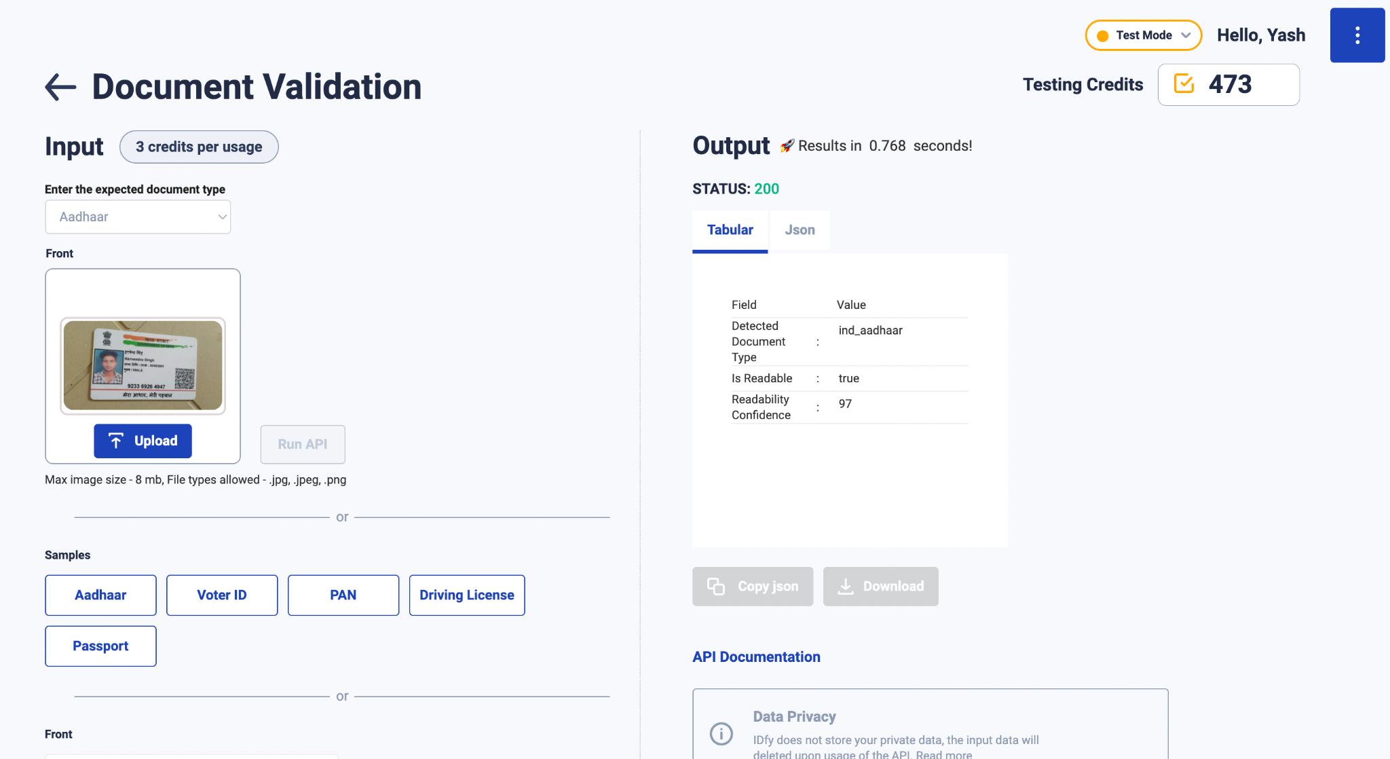Open the API Documentation link
Screen dimensions: 1390x759
(x=756, y=657)
